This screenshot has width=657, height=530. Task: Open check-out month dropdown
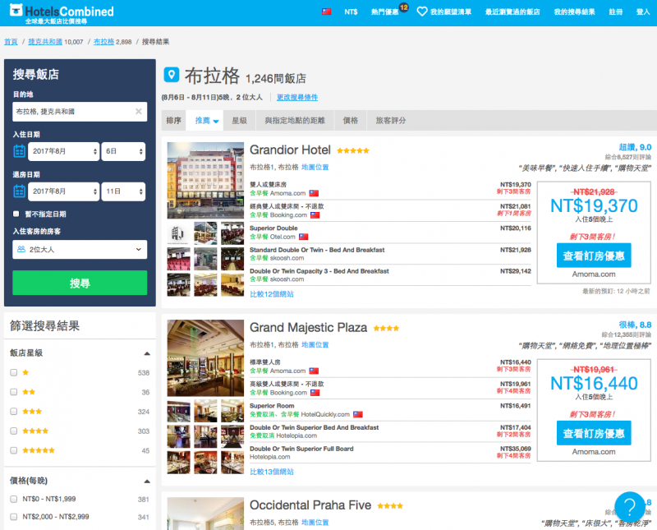coord(64,191)
